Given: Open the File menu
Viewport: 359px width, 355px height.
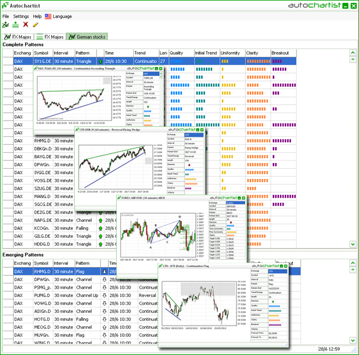Looking at the screenshot, I should [x=6, y=16].
